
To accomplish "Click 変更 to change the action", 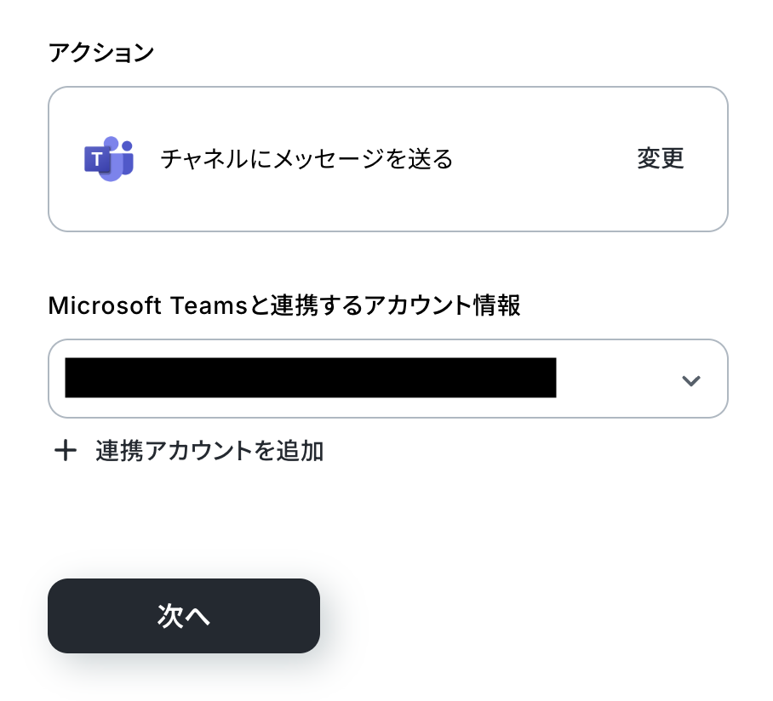I will [x=660, y=158].
